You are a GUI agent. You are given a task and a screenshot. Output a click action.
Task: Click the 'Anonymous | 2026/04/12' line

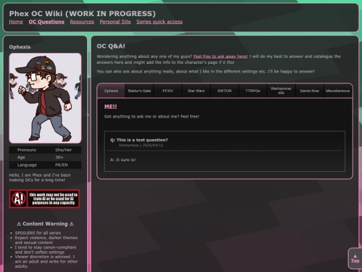point(141,145)
